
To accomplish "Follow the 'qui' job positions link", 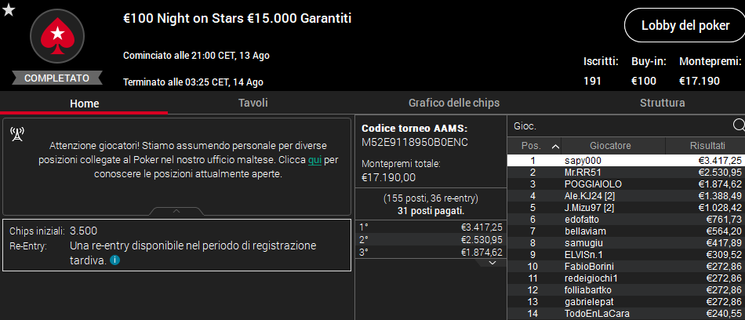I will 314,160.
